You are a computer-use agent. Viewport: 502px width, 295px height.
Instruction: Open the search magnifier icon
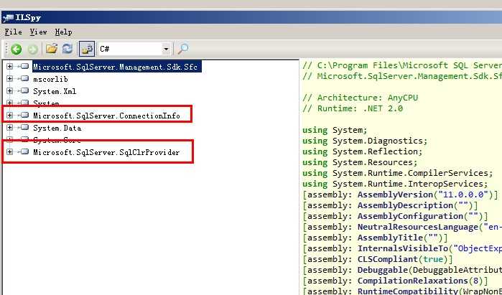pos(183,49)
